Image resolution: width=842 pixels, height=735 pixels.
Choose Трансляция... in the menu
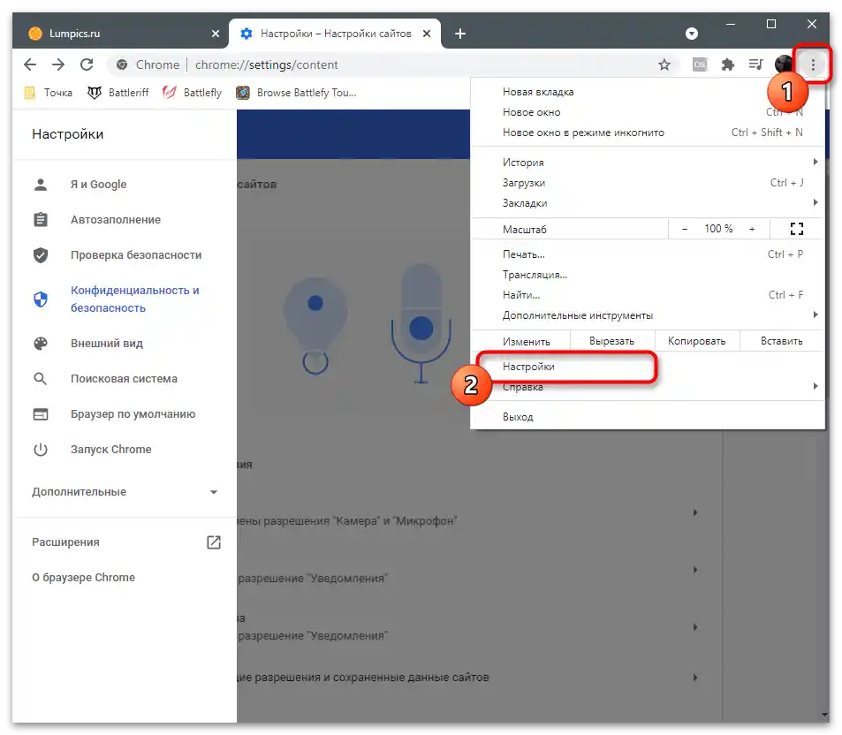(648, 275)
